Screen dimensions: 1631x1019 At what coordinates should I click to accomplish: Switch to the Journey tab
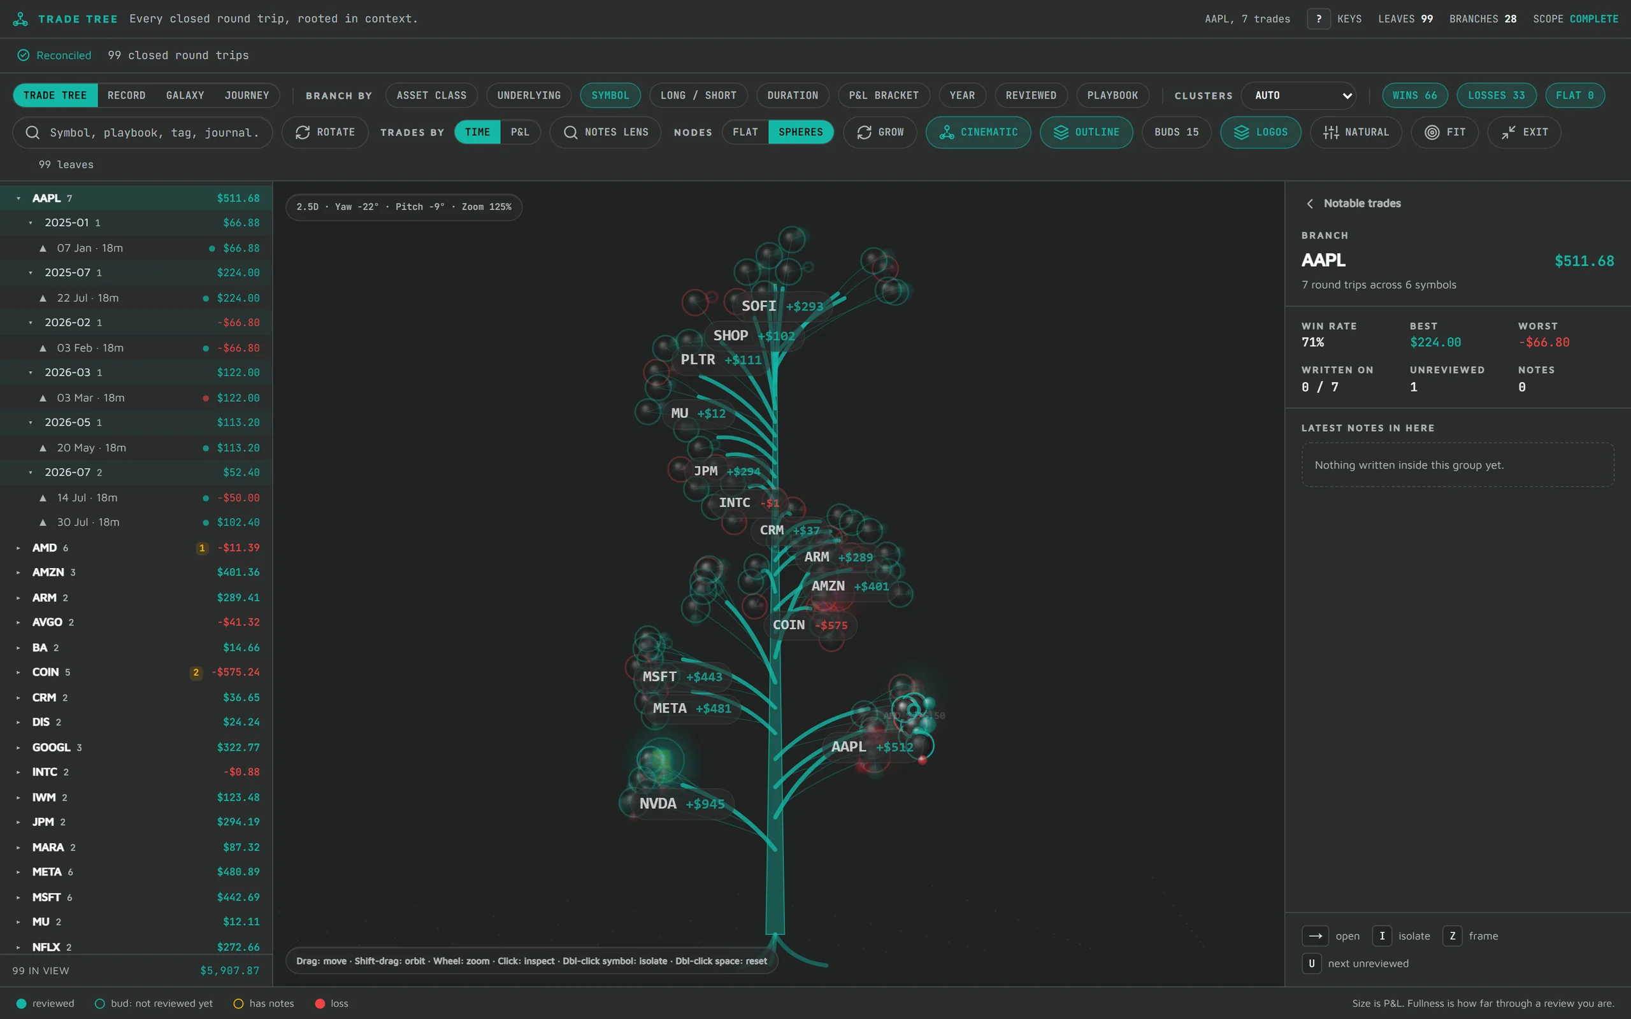pos(247,95)
